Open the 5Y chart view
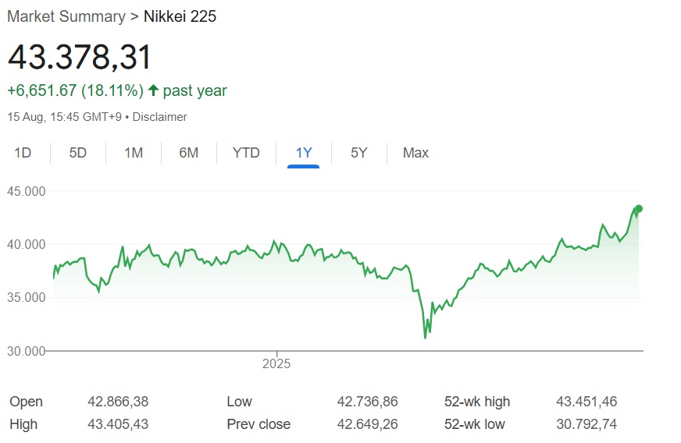Screen dimensions: 681x443 [x=358, y=153]
